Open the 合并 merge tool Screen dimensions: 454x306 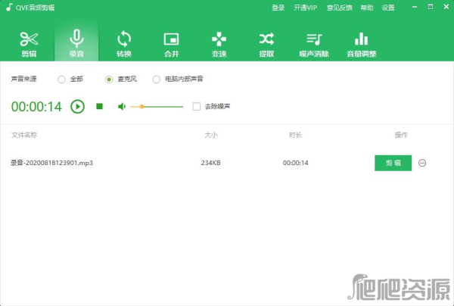pyautogui.click(x=172, y=44)
